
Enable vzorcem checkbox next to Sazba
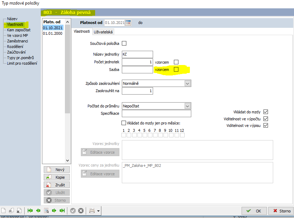tap(176, 70)
